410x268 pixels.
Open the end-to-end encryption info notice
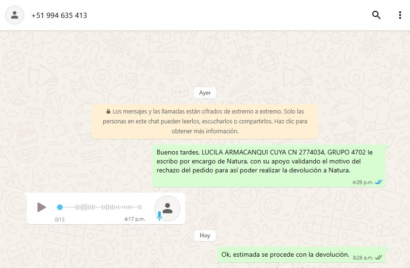tap(205, 122)
